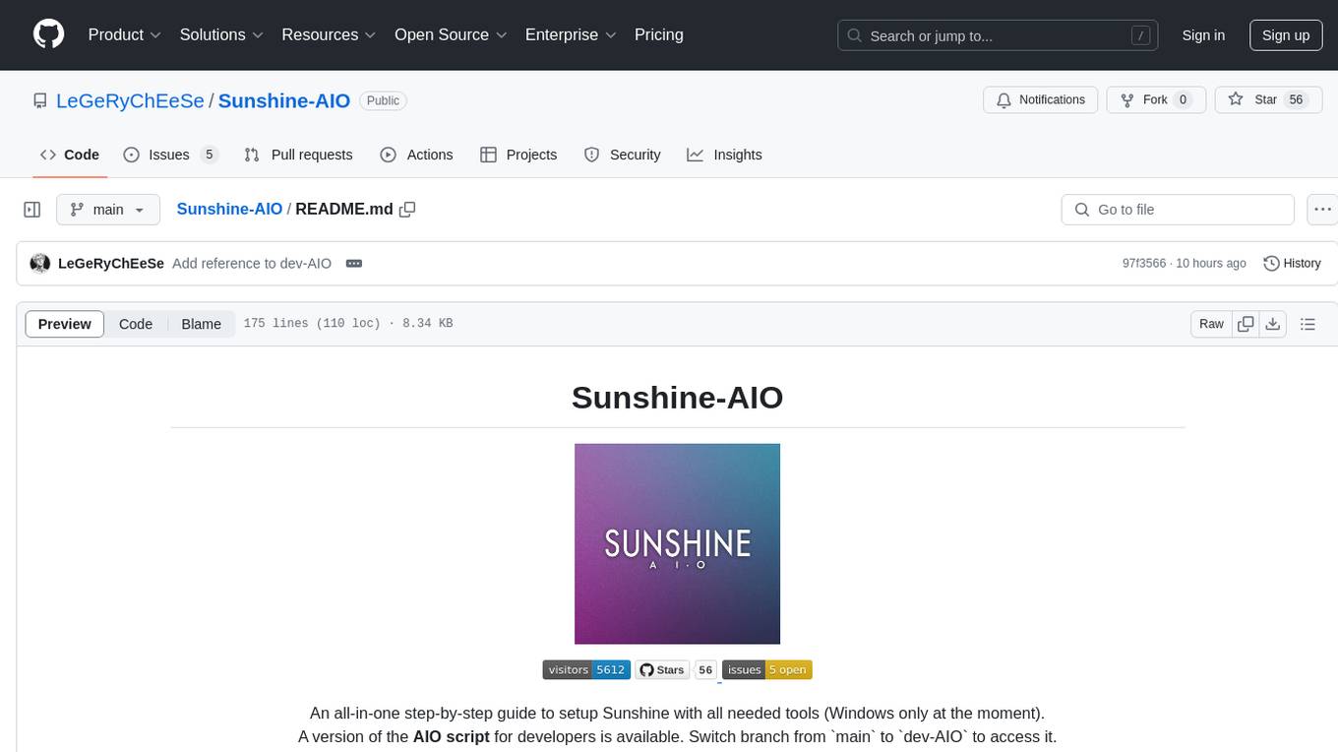Copy the README.md file path
Screen dimensions: 1338x752
(407, 210)
